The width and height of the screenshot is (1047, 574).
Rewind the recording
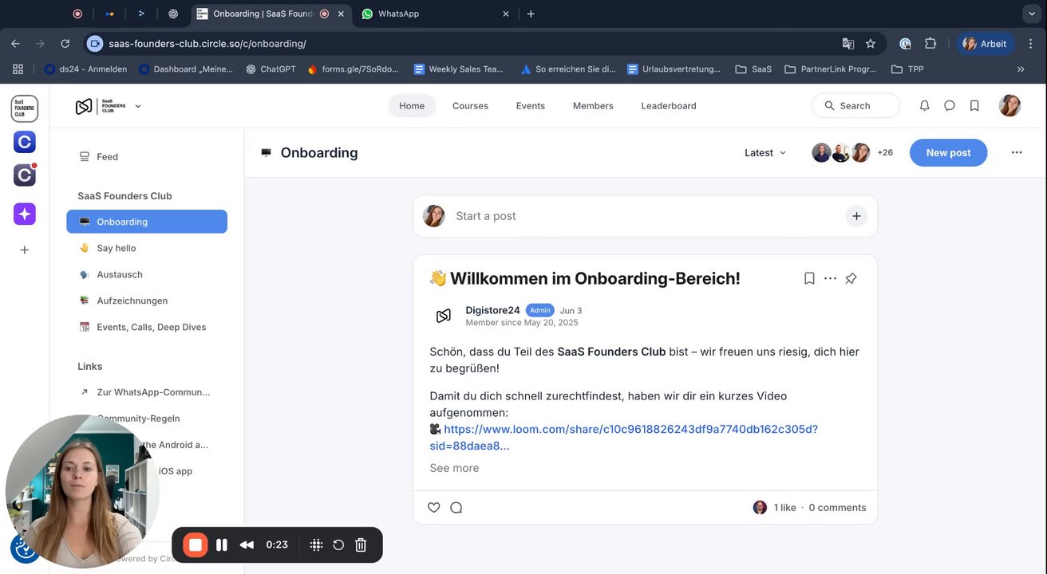click(x=247, y=545)
